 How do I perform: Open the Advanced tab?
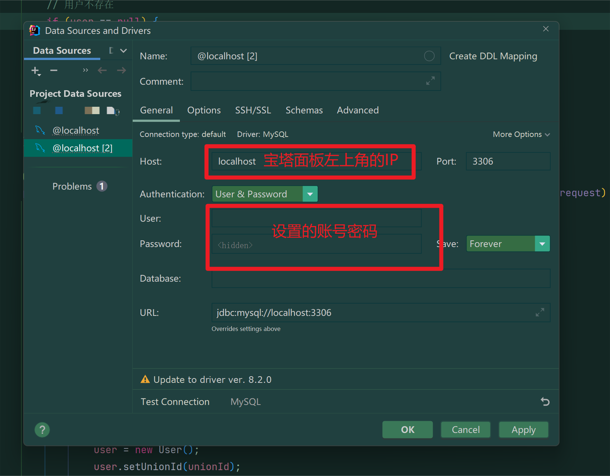358,110
